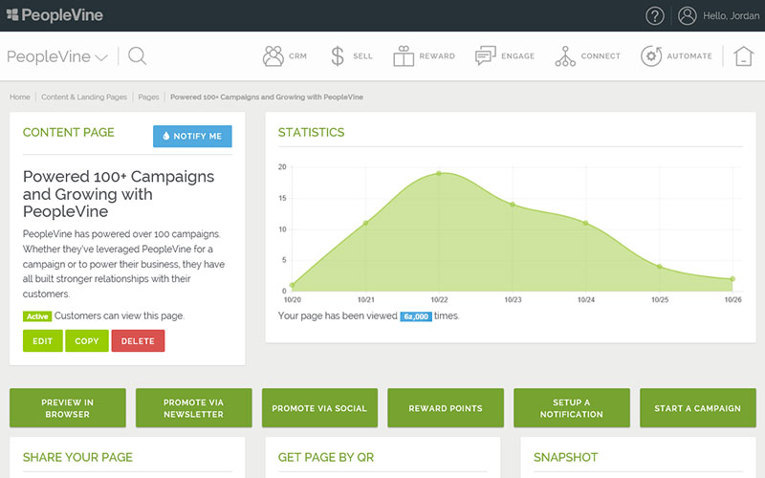Open the CONNECT menu label
765x478 pixels.
click(x=601, y=56)
